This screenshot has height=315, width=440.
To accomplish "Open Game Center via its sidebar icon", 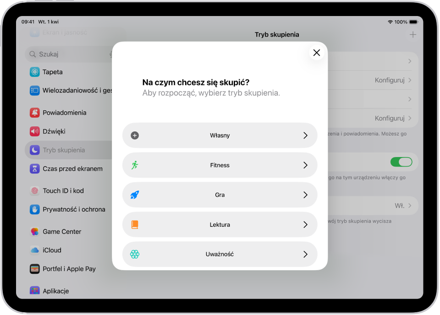I will (x=34, y=231).
